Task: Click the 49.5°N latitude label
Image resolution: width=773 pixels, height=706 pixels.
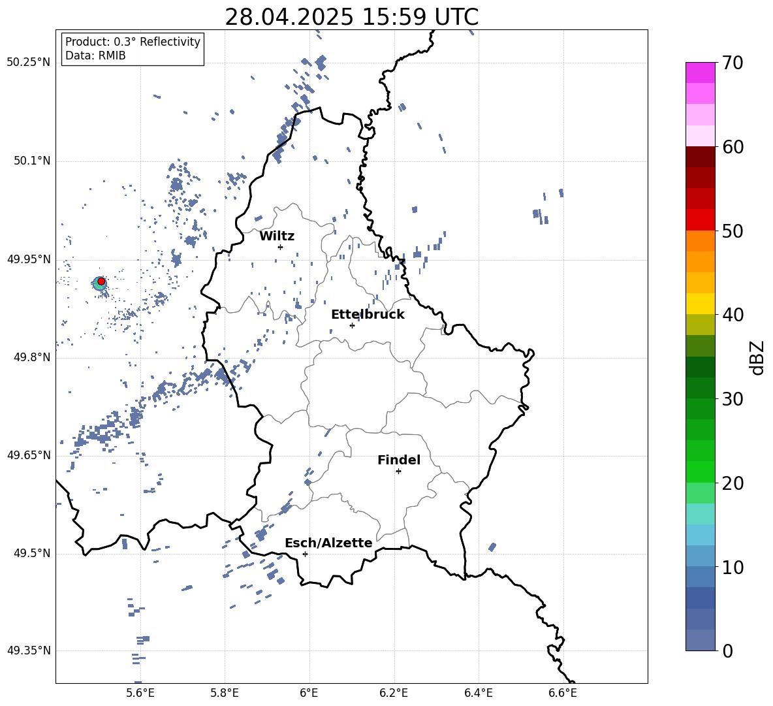Action: [32, 553]
